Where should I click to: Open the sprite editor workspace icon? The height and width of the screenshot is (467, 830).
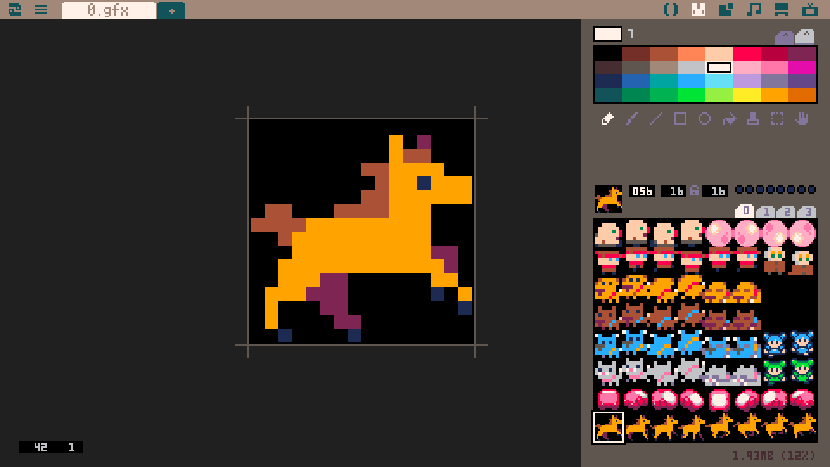click(699, 10)
